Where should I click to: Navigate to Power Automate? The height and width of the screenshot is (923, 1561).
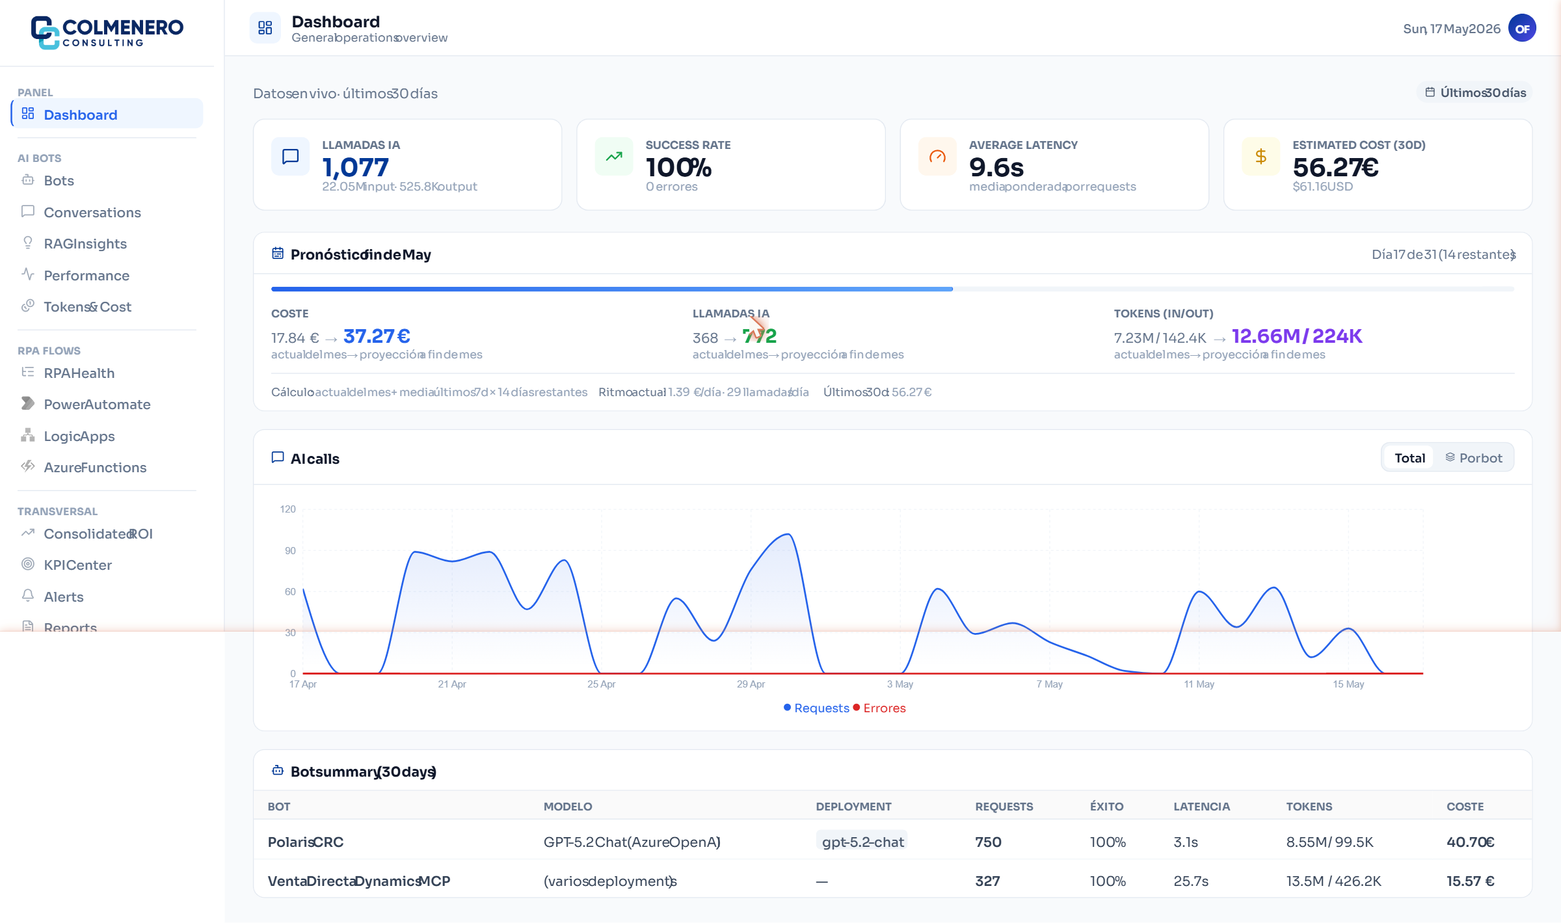point(107,404)
